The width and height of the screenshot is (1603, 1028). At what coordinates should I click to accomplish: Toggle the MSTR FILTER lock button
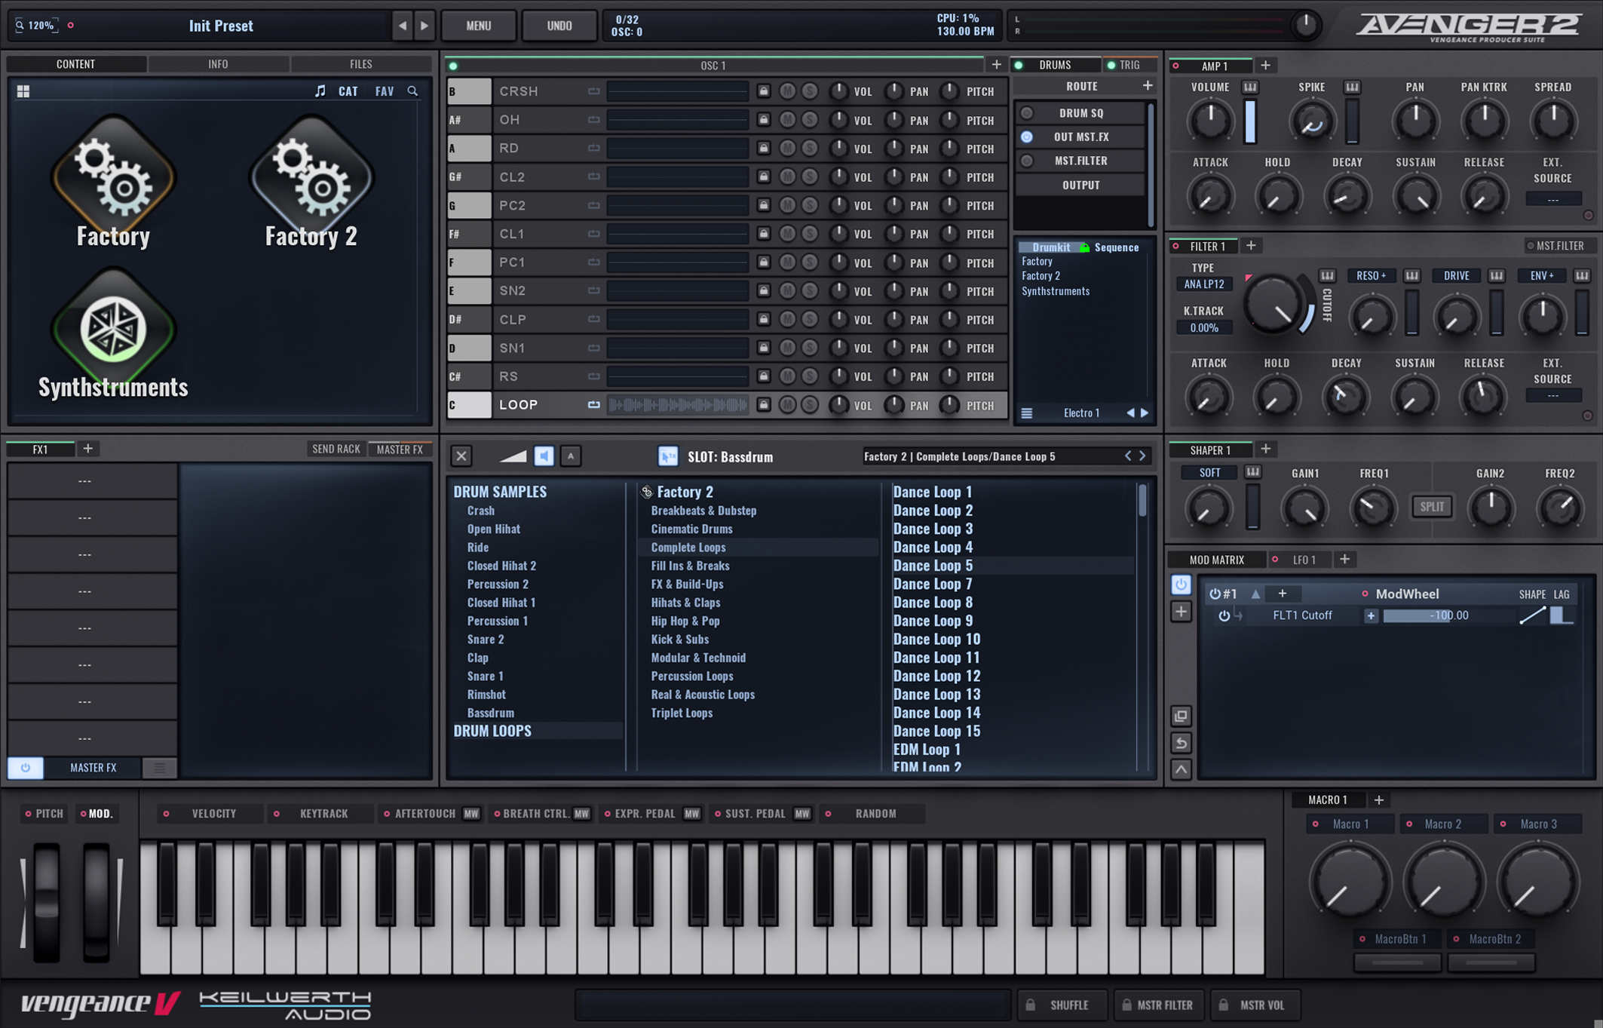(1158, 1005)
